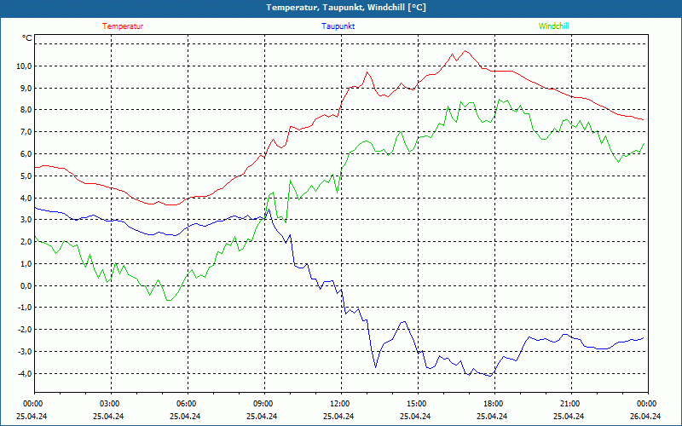
Task: Click the 06:00 time axis label
Action: (x=186, y=404)
